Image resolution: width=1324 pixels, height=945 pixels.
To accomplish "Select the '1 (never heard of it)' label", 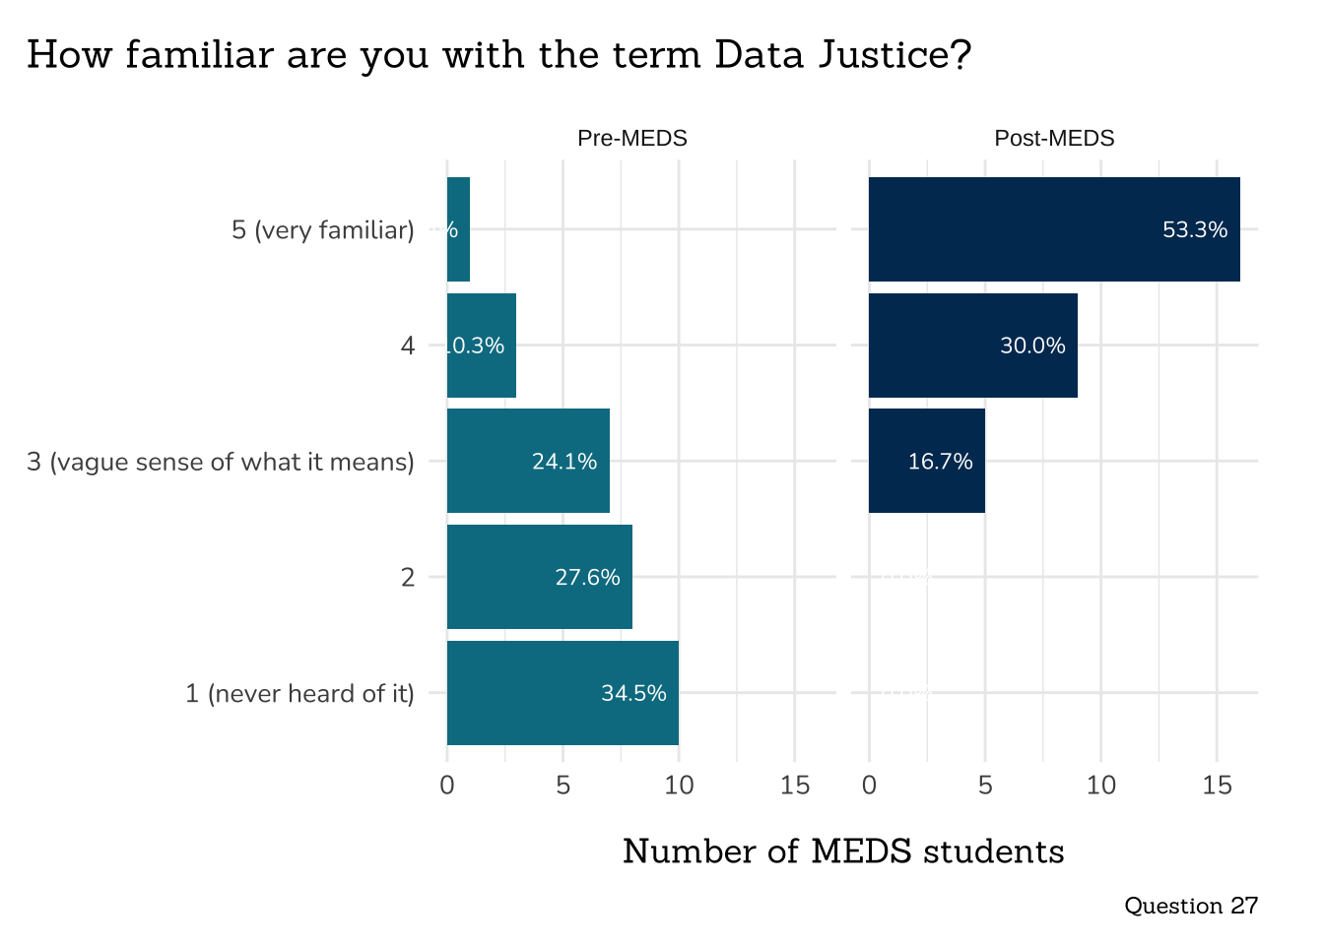I will 299,694.
